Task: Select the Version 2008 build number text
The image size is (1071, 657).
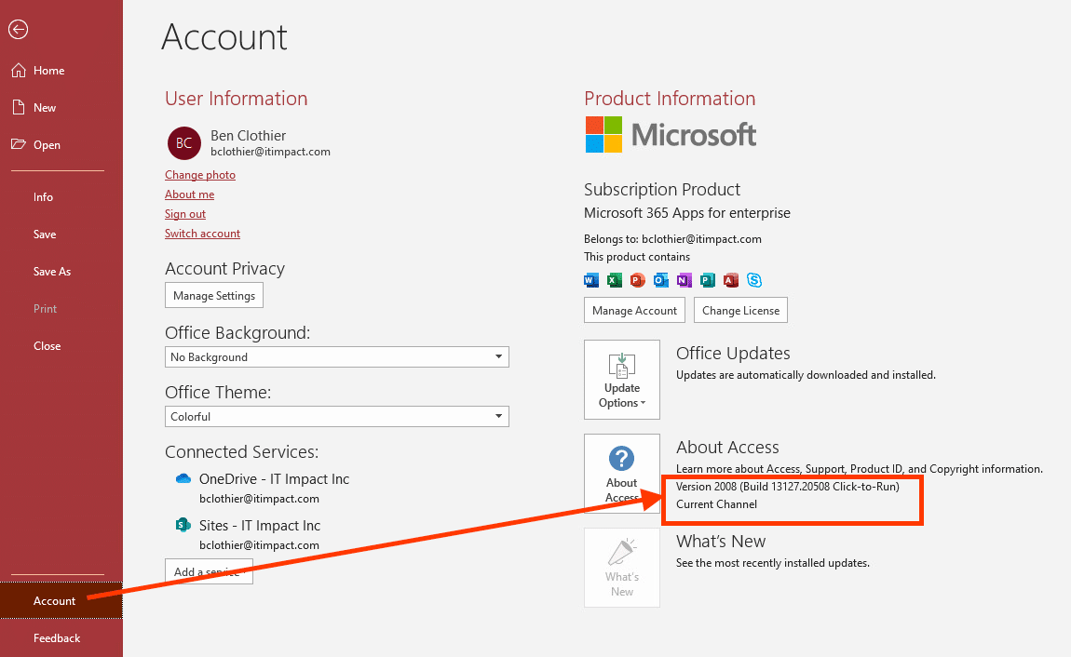Action: (788, 487)
